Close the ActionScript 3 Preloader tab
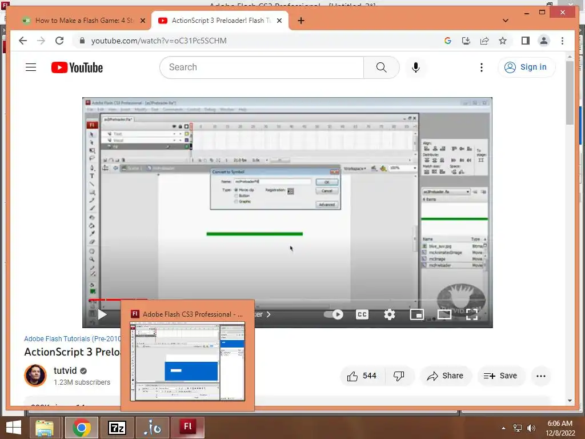Image resolution: width=585 pixels, height=439 pixels. [x=279, y=21]
